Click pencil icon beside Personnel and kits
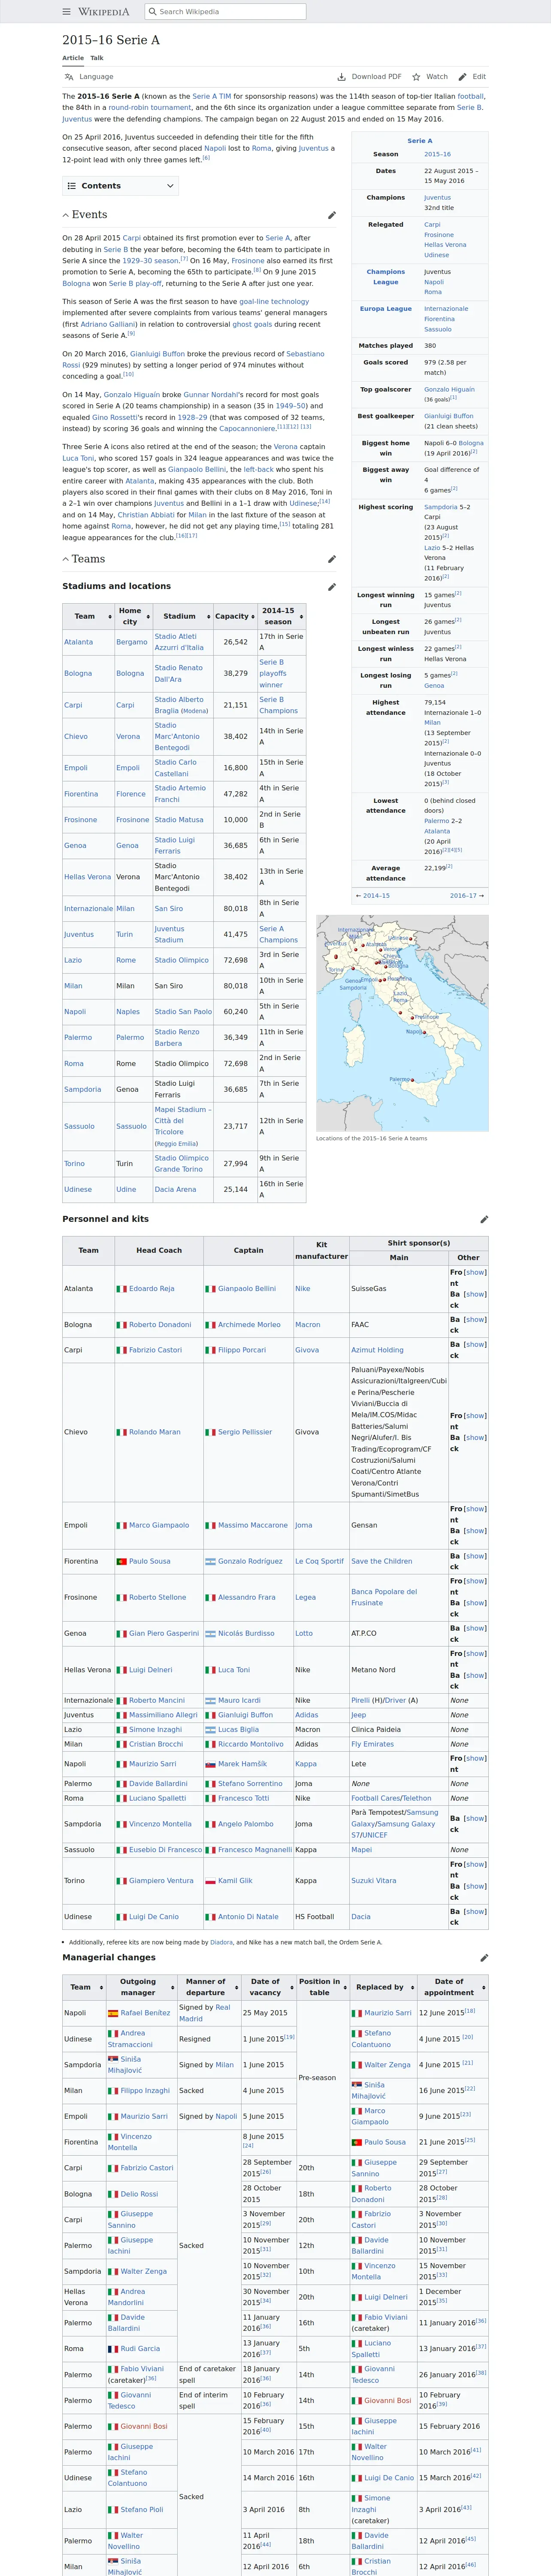 pyautogui.click(x=484, y=1219)
